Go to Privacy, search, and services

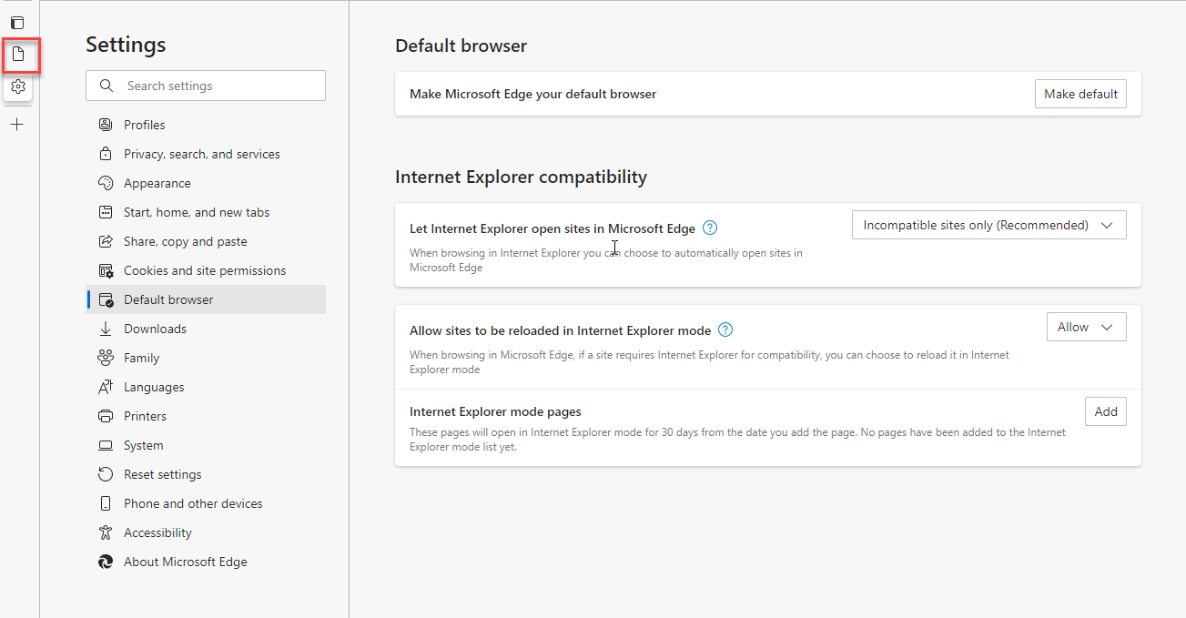click(x=206, y=154)
